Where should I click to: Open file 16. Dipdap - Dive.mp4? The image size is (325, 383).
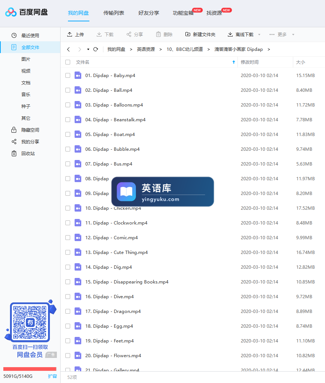(109, 296)
